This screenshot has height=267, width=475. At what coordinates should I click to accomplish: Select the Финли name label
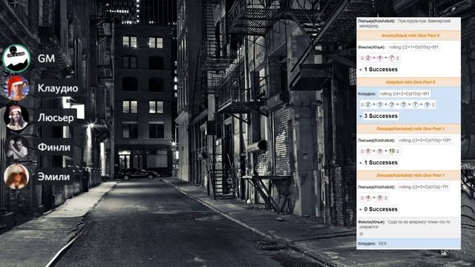pyautogui.click(x=53, y=147)
